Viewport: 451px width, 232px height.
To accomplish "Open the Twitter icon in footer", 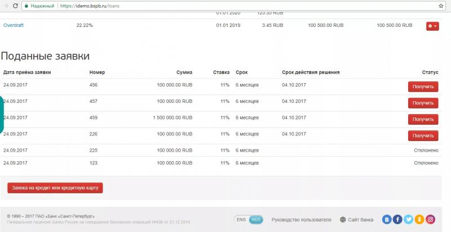I will tap(409, 220).
